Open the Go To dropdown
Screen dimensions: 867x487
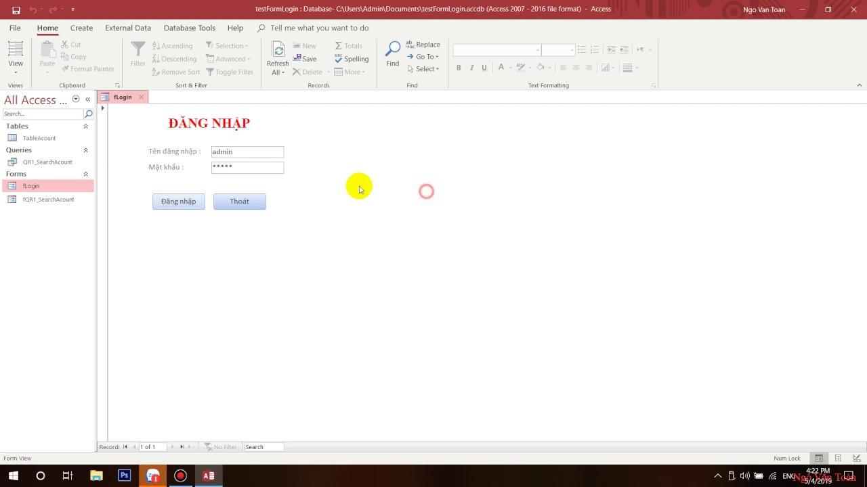click(423, 57)
